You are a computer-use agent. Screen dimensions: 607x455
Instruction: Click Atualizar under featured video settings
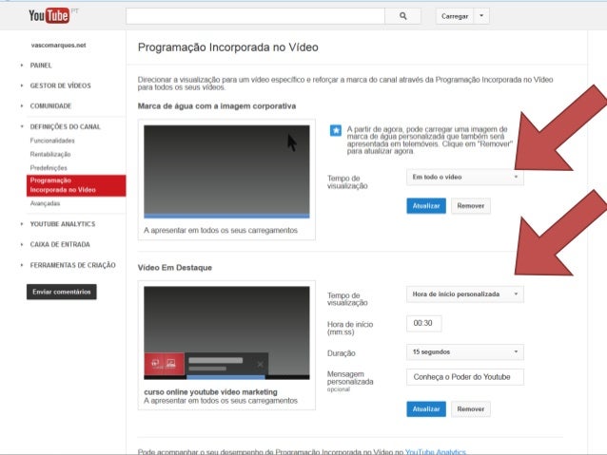426,409
